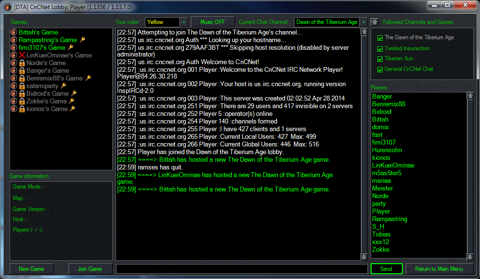Focus the chat message input box
This screenshot has width=480, height=279.
pos(242,269)
